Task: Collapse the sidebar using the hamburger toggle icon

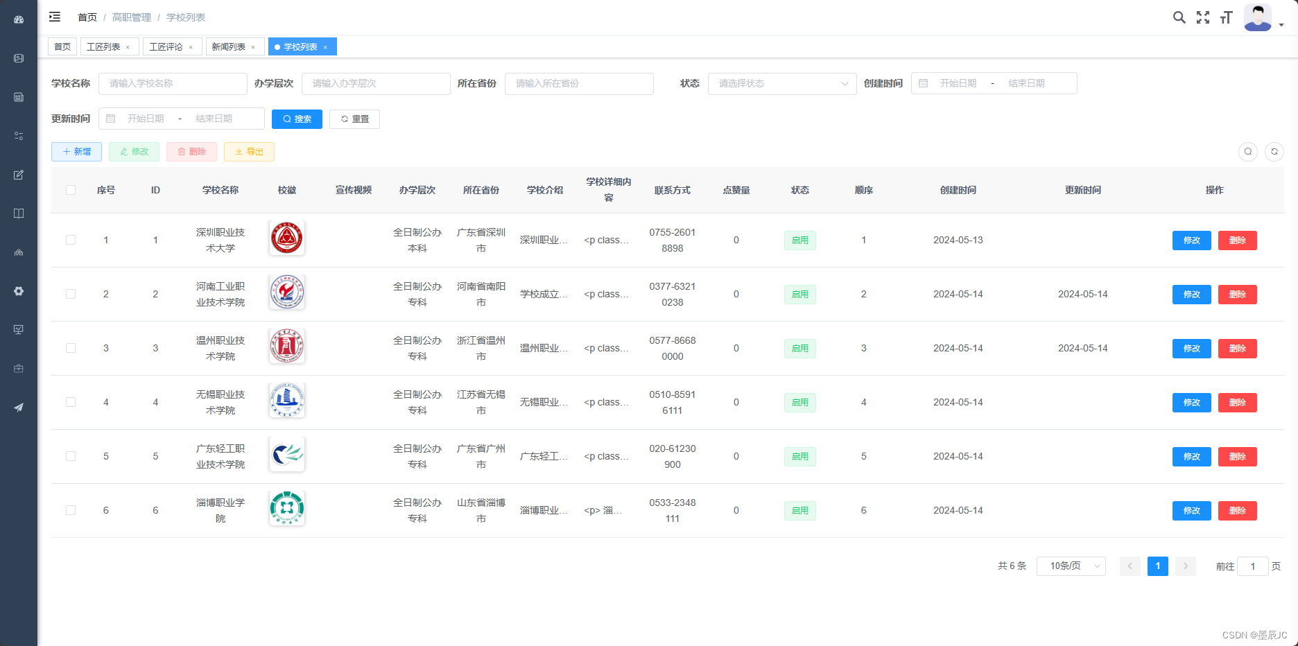Action: pyautogui.click(x=55, y=17)
